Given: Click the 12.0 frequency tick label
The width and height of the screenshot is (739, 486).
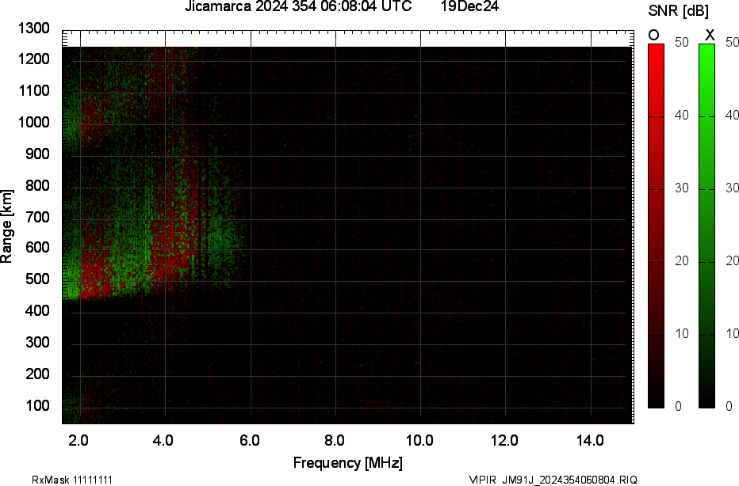Looking at the screenshot, I should [x=505, y=440].
